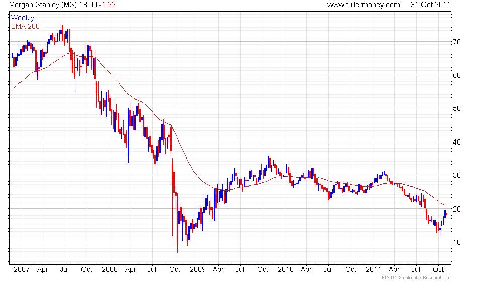
Task: Click the 'Oct' label just before 2008
Action: tap(87, 270)
